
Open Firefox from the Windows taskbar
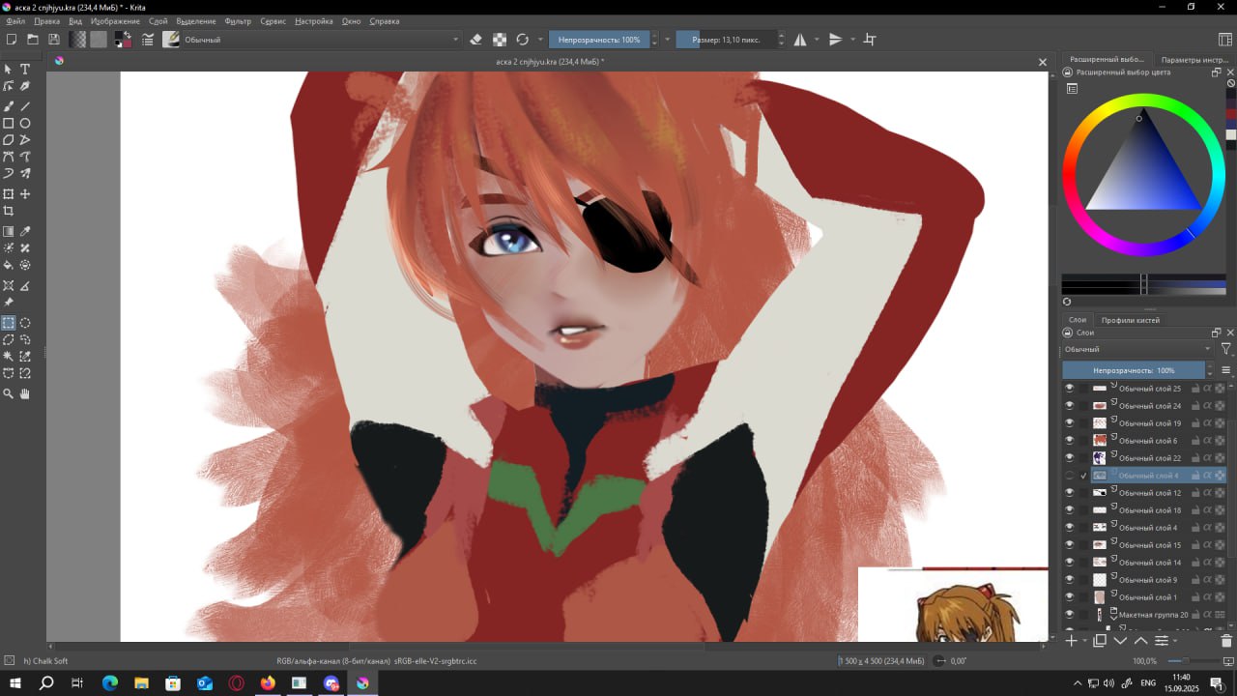coord(268,683)
